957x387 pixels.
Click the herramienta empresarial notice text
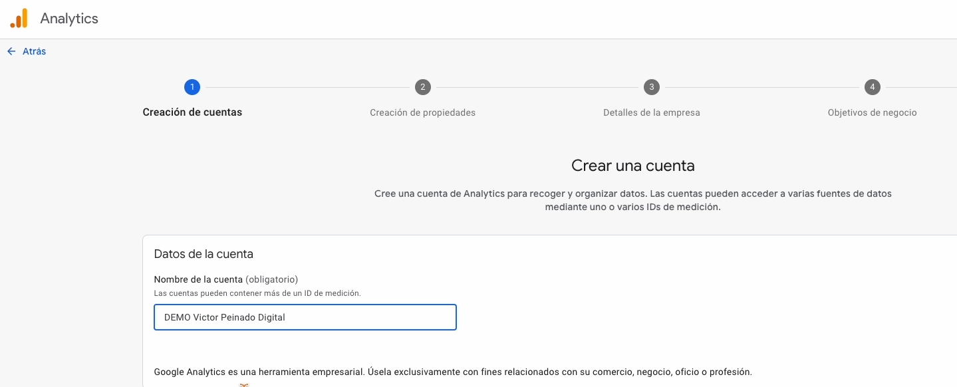(x=453, y=372)
